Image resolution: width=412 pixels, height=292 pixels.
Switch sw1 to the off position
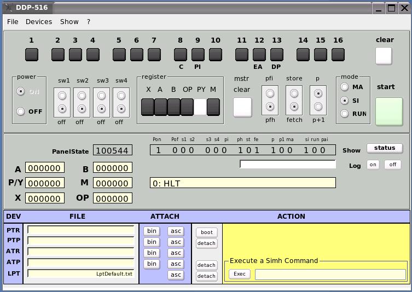(62, 108)
